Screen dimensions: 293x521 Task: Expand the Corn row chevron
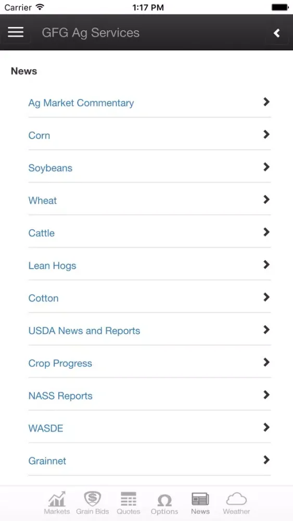pos(266,134)
